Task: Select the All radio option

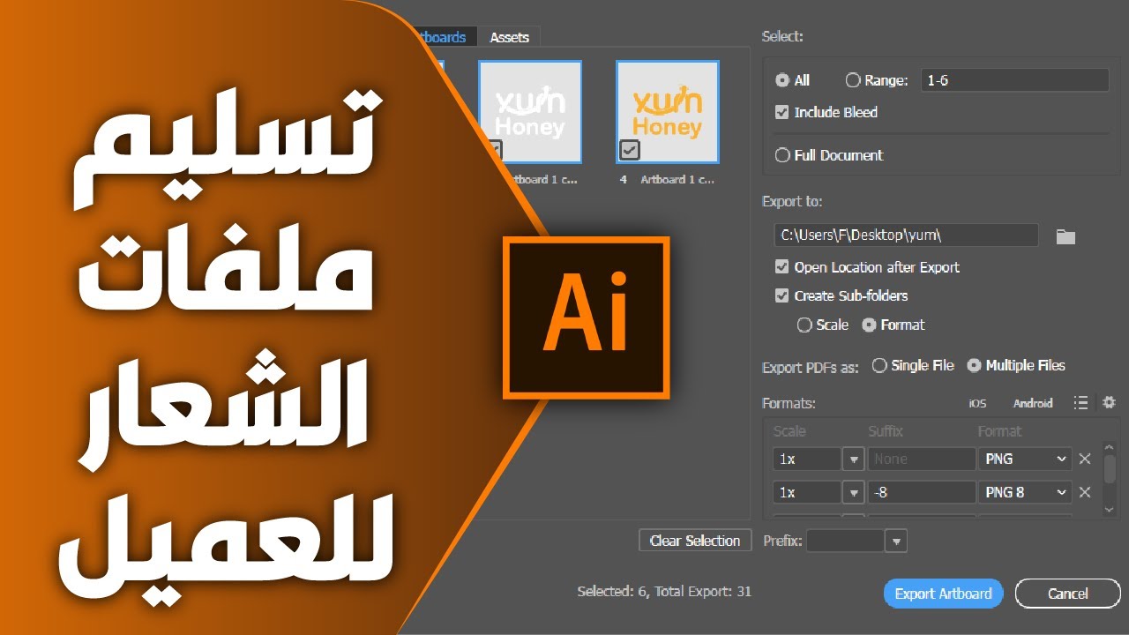Action: point(781,80)
